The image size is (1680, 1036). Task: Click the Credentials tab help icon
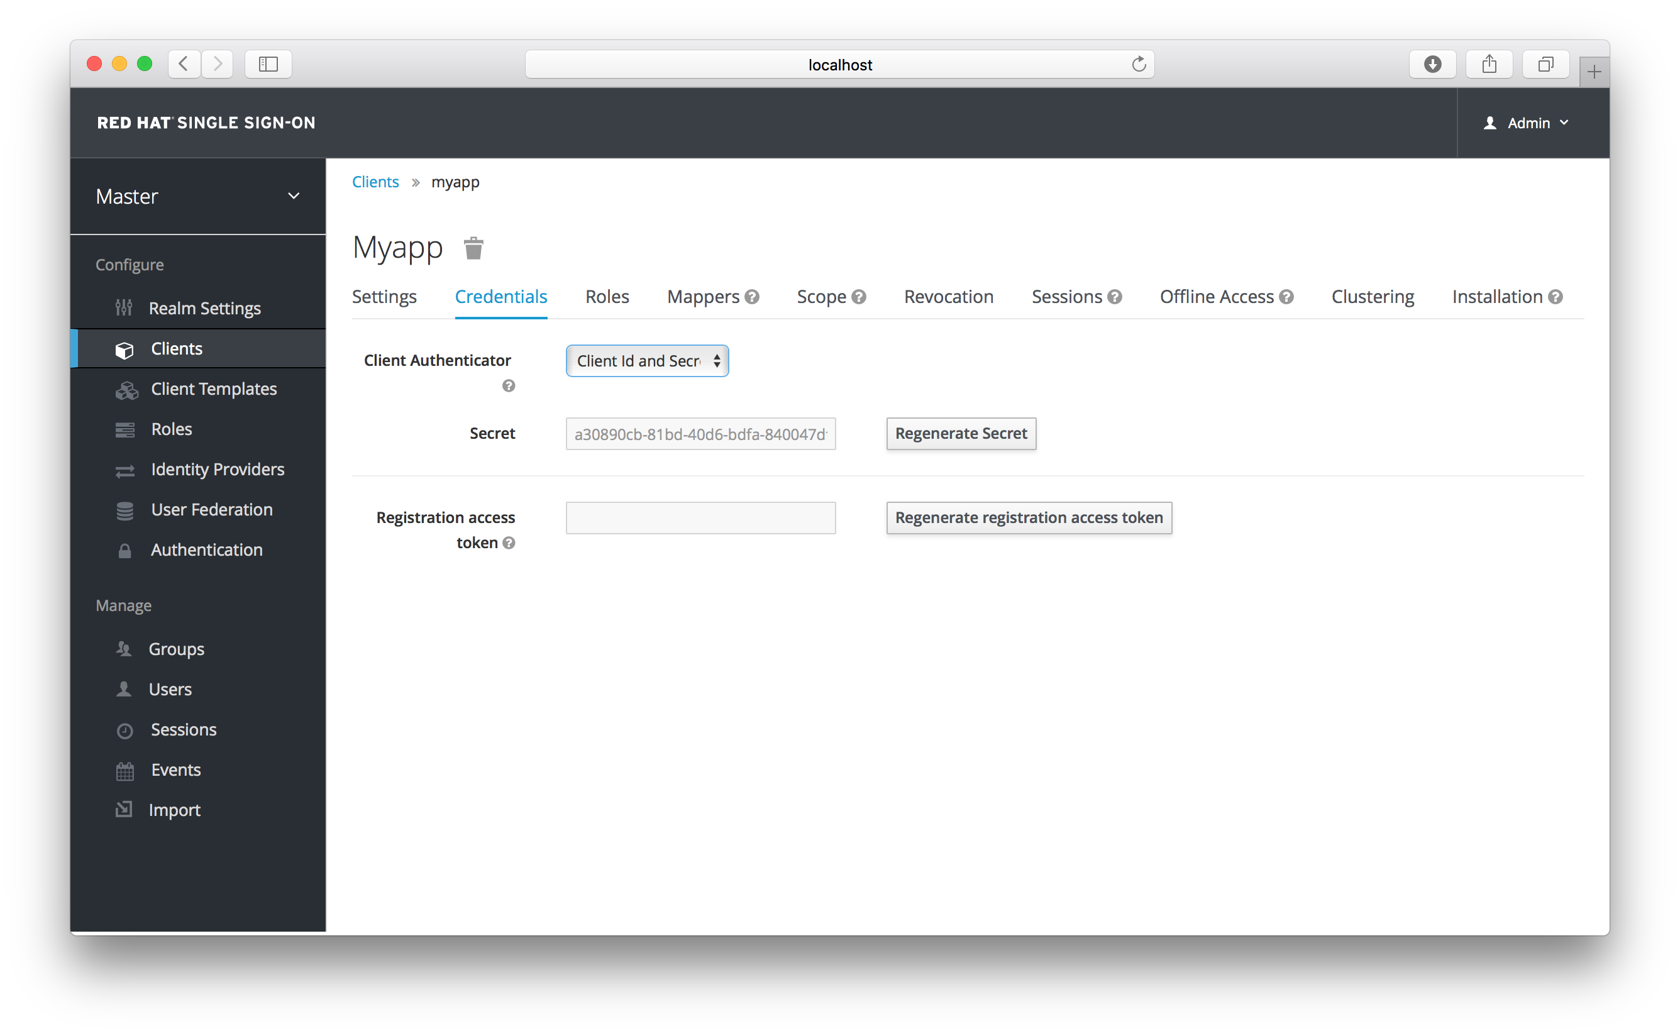click(x=507, y=385)
